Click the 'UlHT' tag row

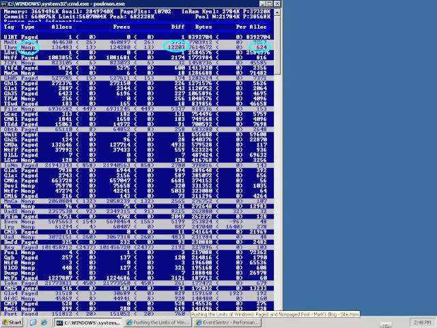tap(137, 37)
